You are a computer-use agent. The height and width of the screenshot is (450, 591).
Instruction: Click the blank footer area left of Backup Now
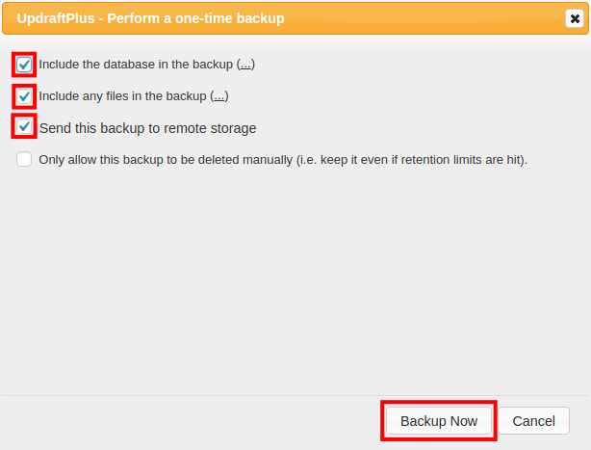click(x=193, y=421)
